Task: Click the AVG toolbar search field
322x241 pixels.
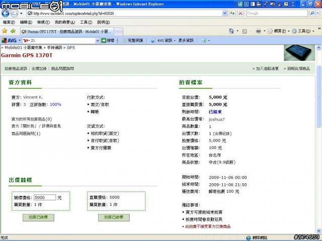Action: 59,41
